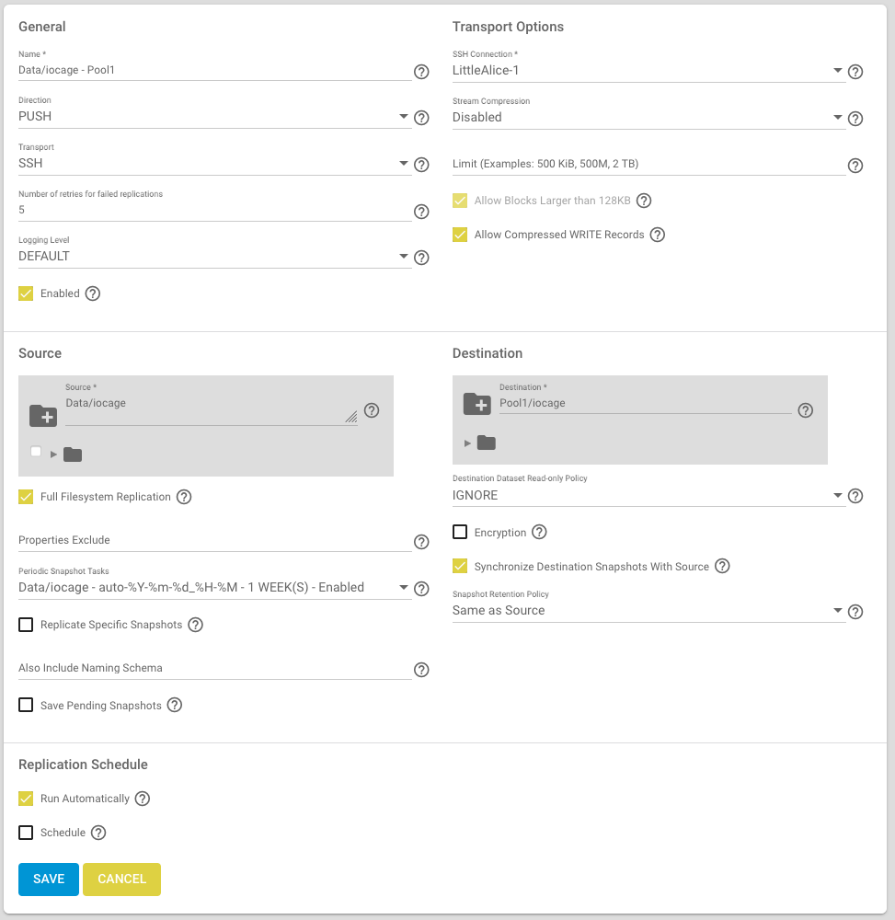The image size is (895, 920).
Task: Toggle the Enabled checkbox
Action: click(x=26, y=293)
